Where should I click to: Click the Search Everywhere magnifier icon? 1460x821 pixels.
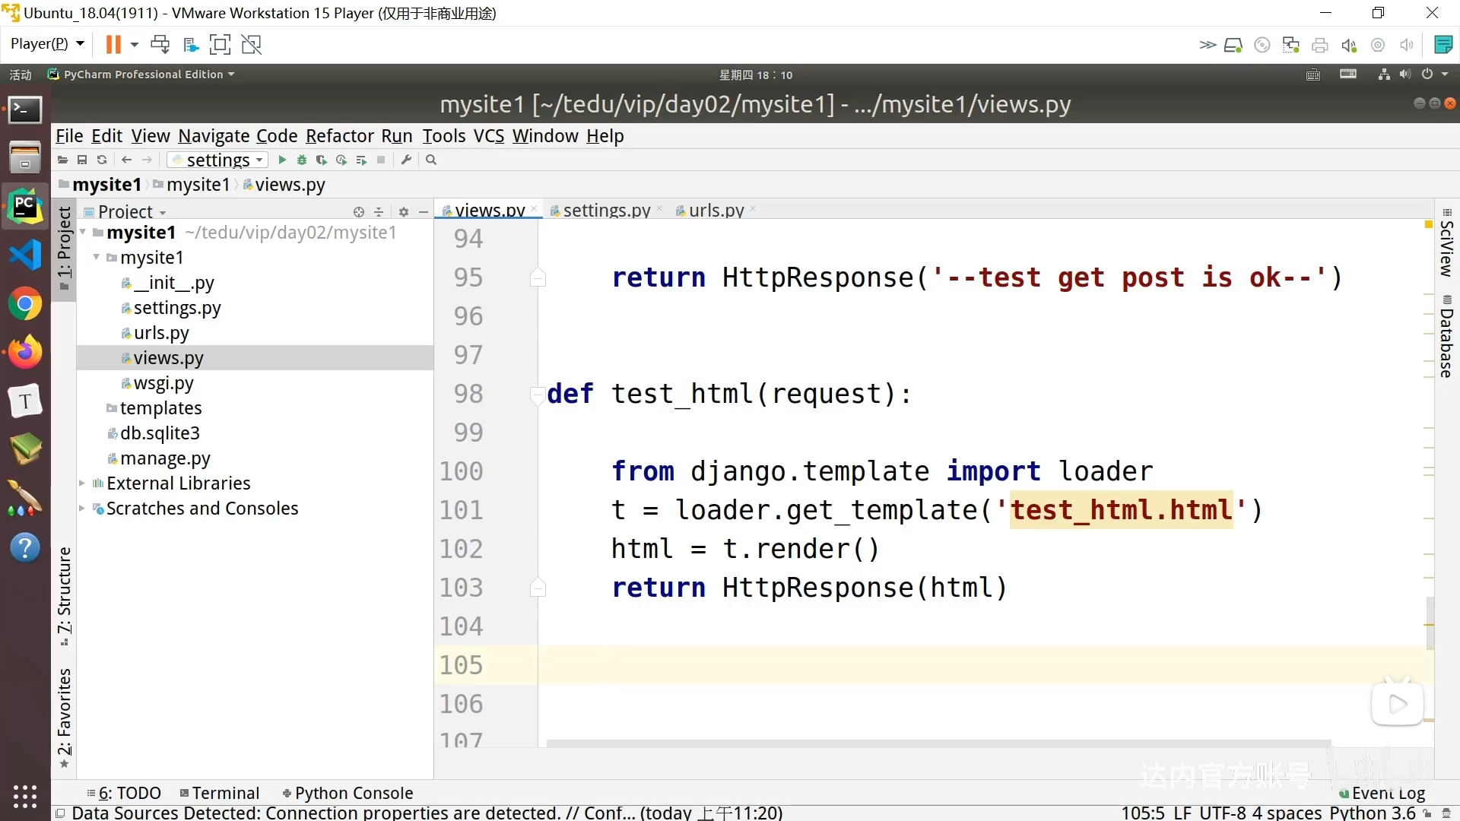coord(431,160)
